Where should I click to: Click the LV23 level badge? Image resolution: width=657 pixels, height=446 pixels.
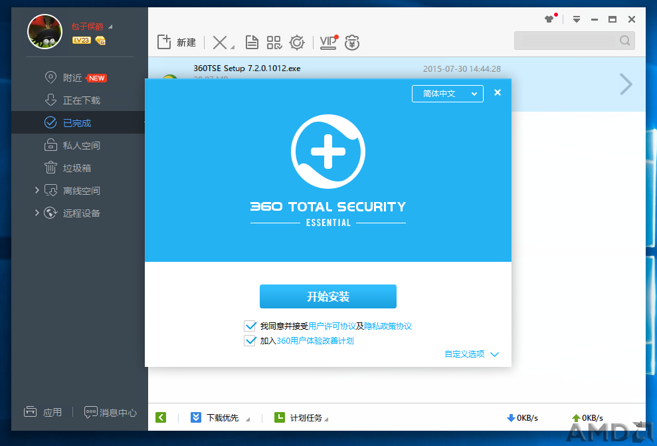[x=81, y=41]
